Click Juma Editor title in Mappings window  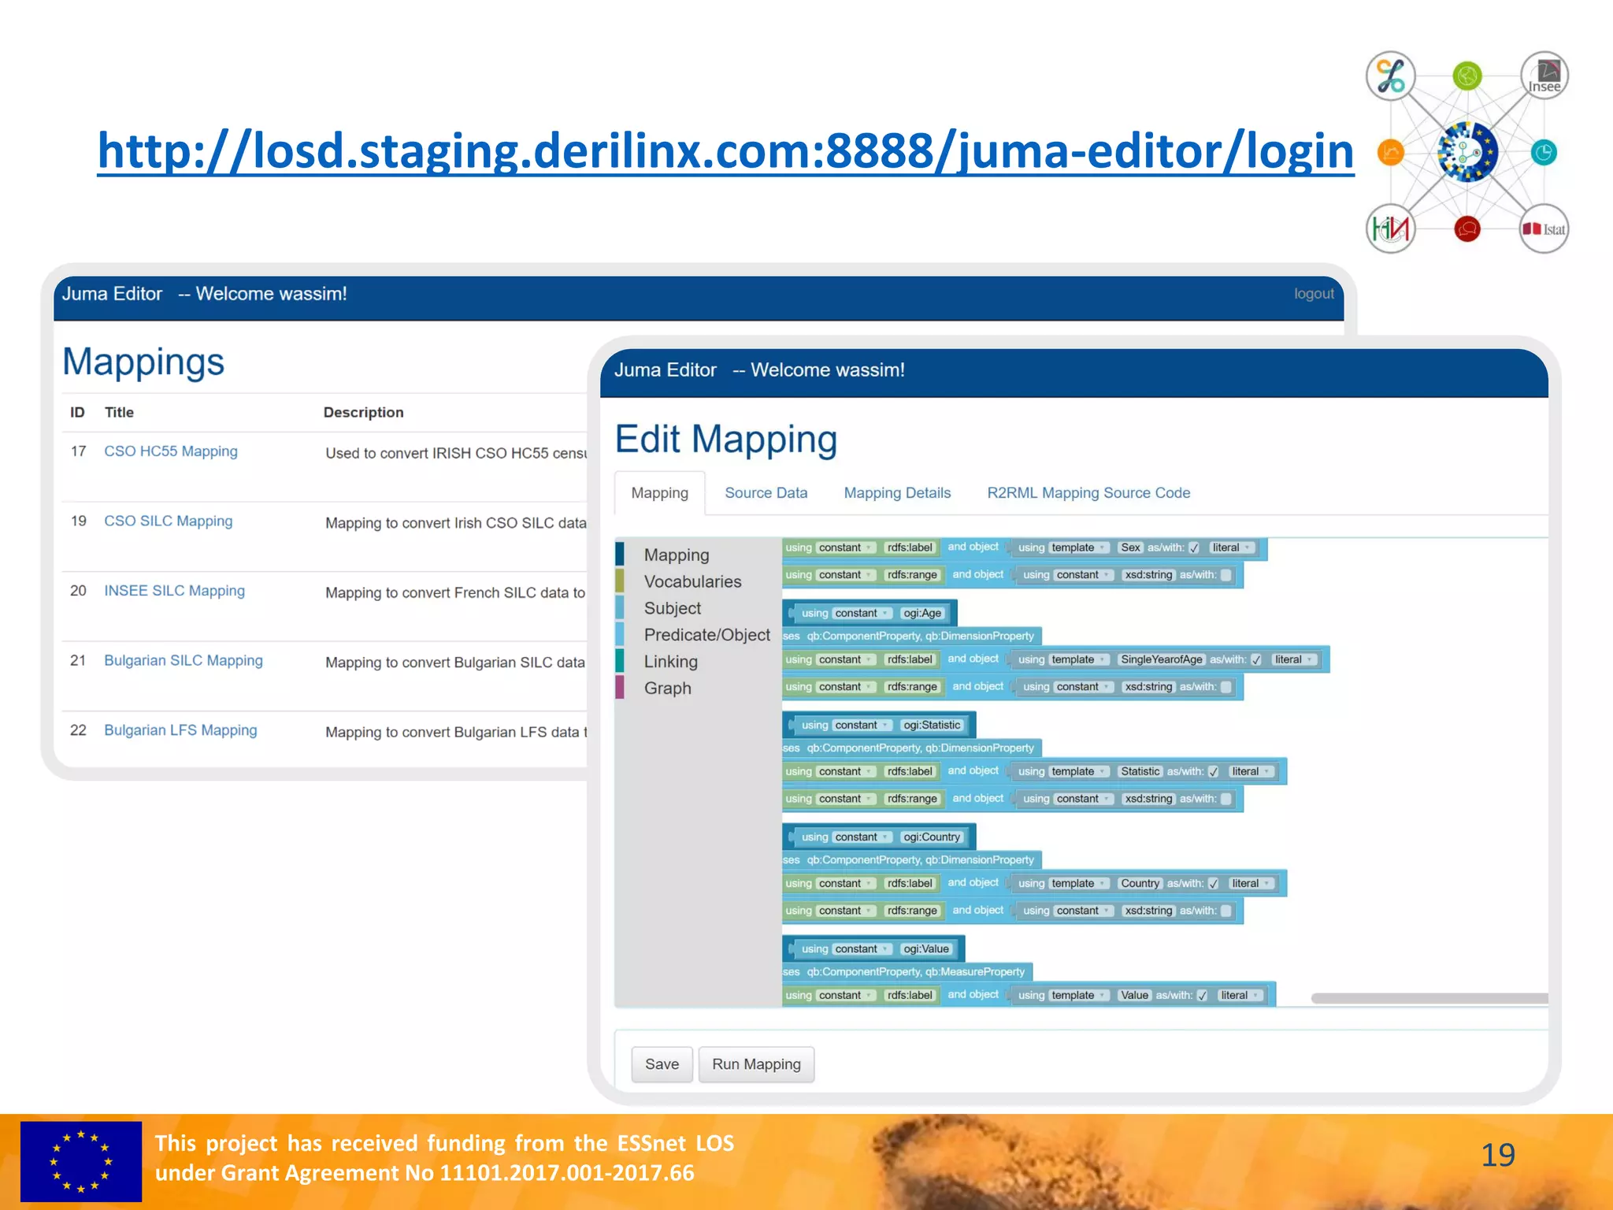click(112, 294)
